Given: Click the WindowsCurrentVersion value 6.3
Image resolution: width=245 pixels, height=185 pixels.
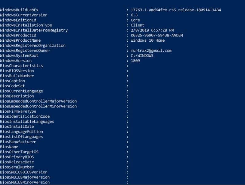Looking at the screenshot, I should [x=134, y=15].
